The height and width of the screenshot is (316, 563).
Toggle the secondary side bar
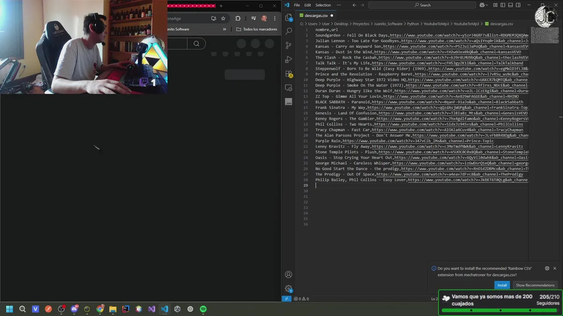tap(518, 5)
